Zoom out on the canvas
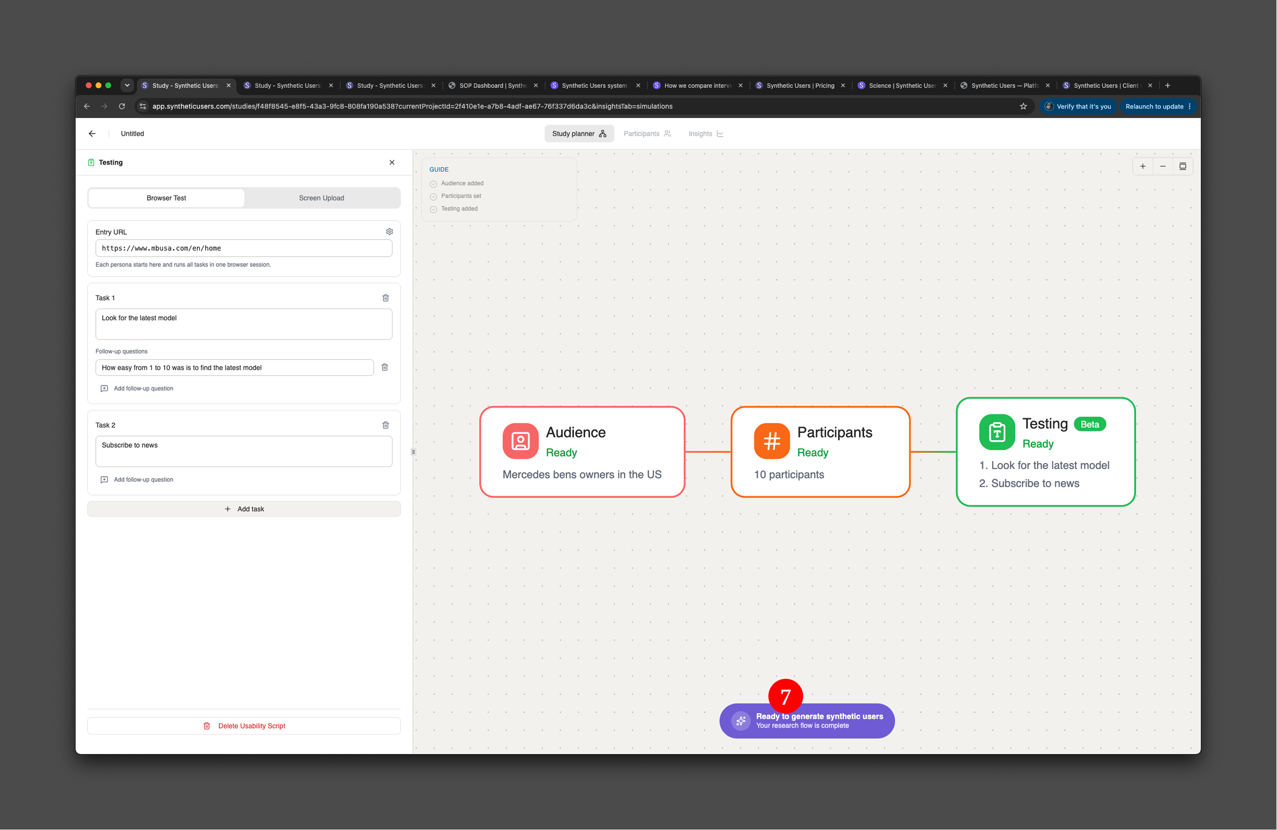Screen dimensions: 1277x830 pos(1163,166)
